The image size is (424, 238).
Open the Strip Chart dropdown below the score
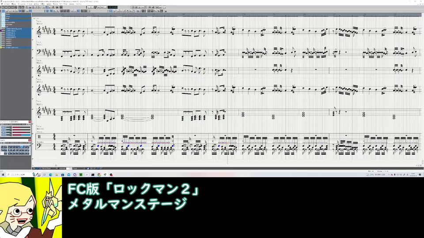tap(49, 168)
